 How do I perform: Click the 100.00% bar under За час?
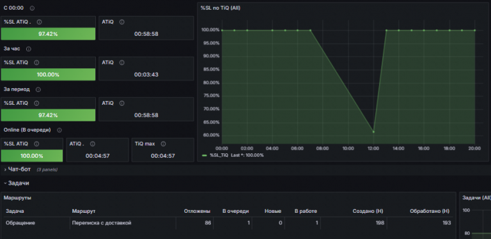click(48, 75)
